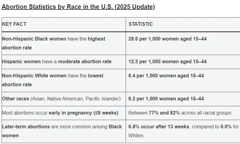Select the '6.8% occur after 13 weeks' text
The image size is (240, 144).
(158, 126)
